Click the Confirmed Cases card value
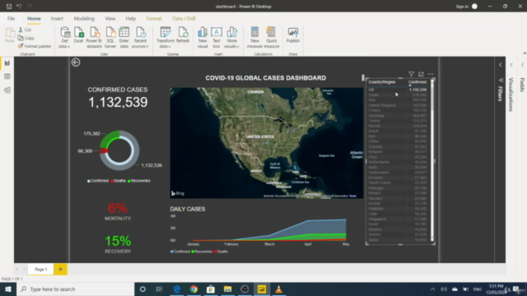The height and width of the screenshot is (296, 527). pyautogui.click(x=118, y=102)
